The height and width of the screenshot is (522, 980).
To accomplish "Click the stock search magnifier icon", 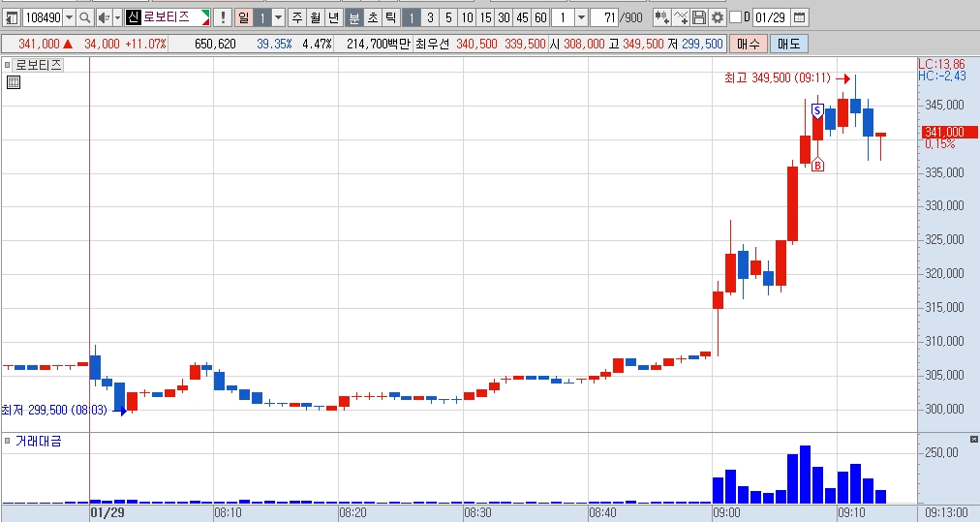I will pos(85,17).
